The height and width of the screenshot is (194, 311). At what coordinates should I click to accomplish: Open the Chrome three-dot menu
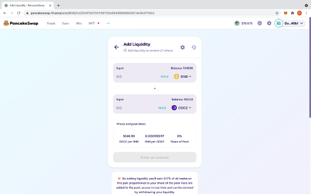point(306,13)
